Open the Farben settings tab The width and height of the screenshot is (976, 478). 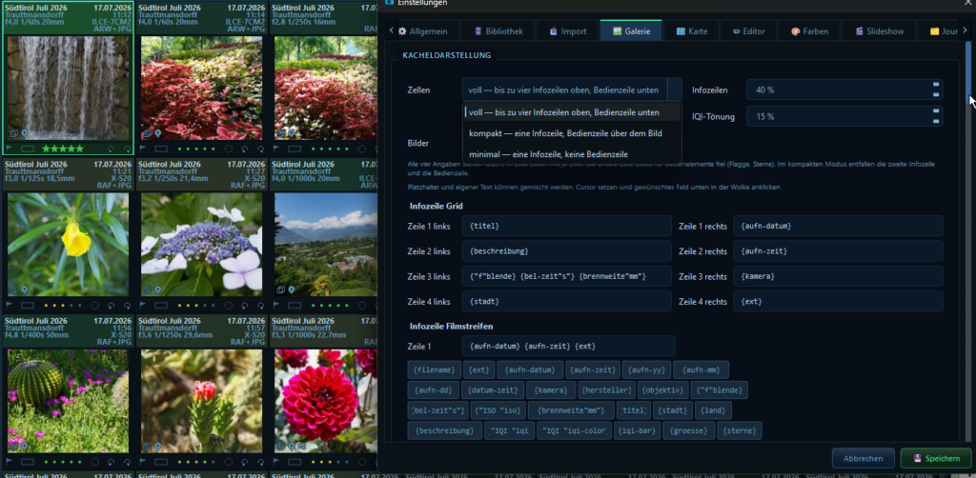(809, 31)
